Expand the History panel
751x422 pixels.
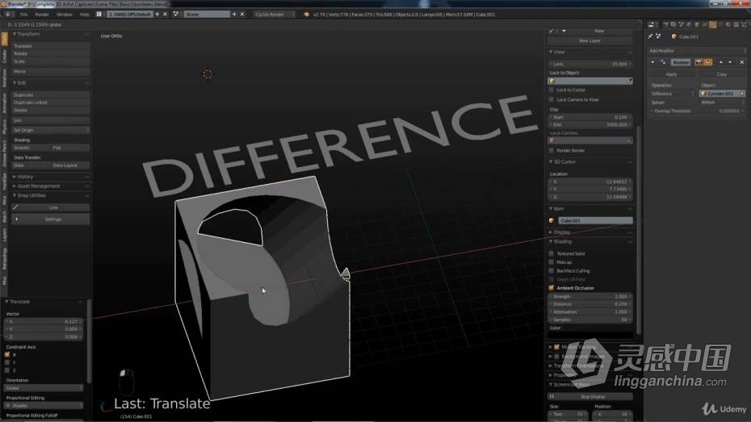coord(15,177)
